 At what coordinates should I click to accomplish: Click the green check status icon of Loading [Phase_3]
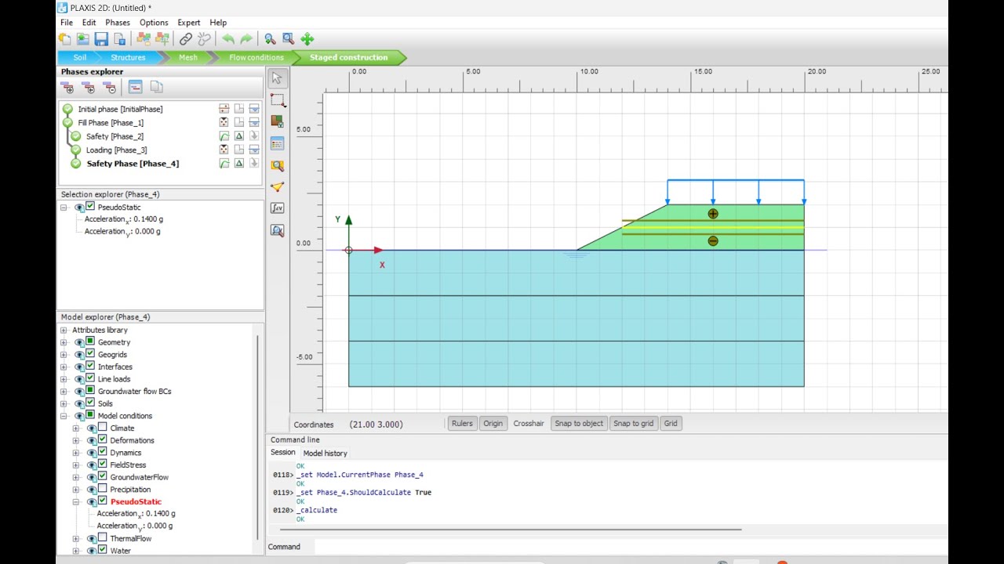(x=75, y=150)
